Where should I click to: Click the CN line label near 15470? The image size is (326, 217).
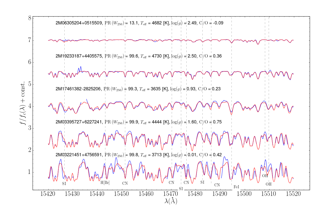tap(171, 183)
